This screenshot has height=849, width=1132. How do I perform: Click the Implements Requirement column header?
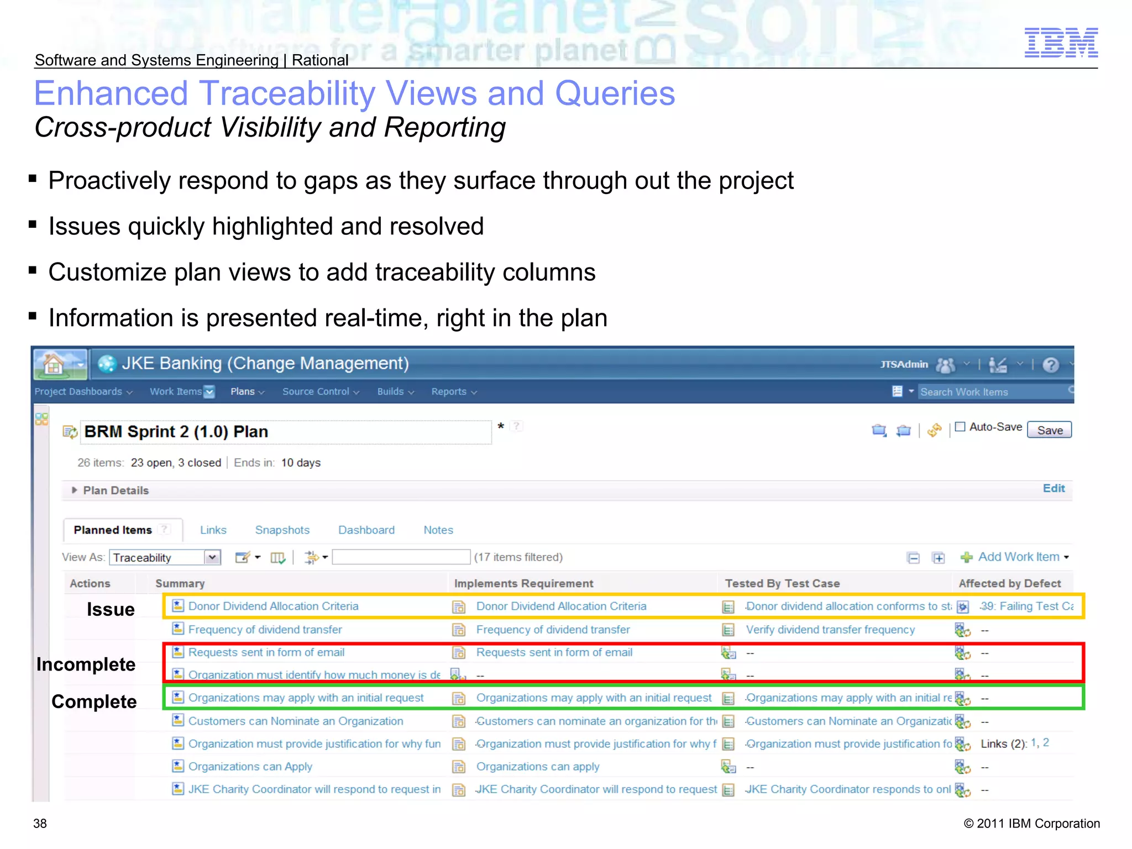click(x=523, y=583)
